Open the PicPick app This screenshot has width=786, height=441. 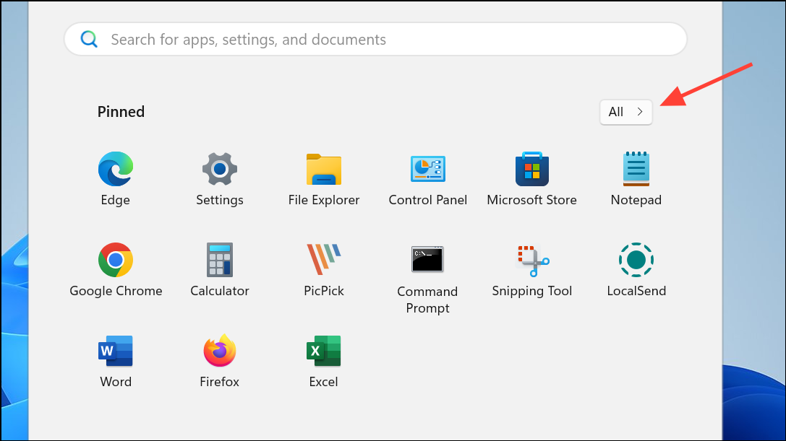click(323, 260)
